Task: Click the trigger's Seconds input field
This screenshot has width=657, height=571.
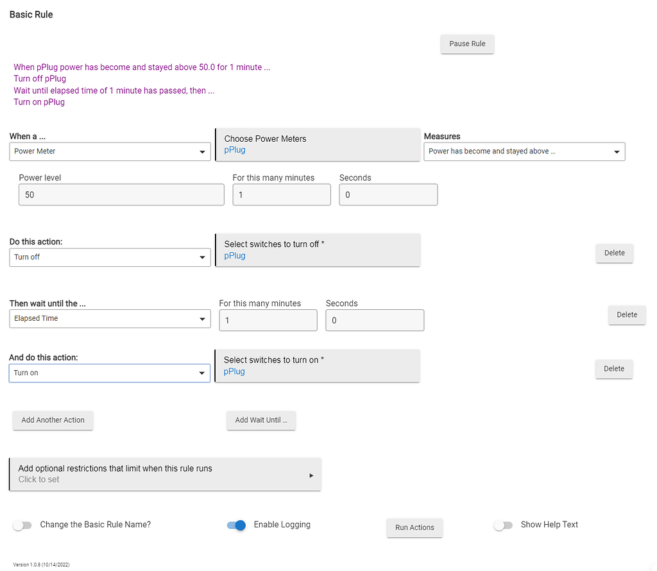Action: [388, 195]
